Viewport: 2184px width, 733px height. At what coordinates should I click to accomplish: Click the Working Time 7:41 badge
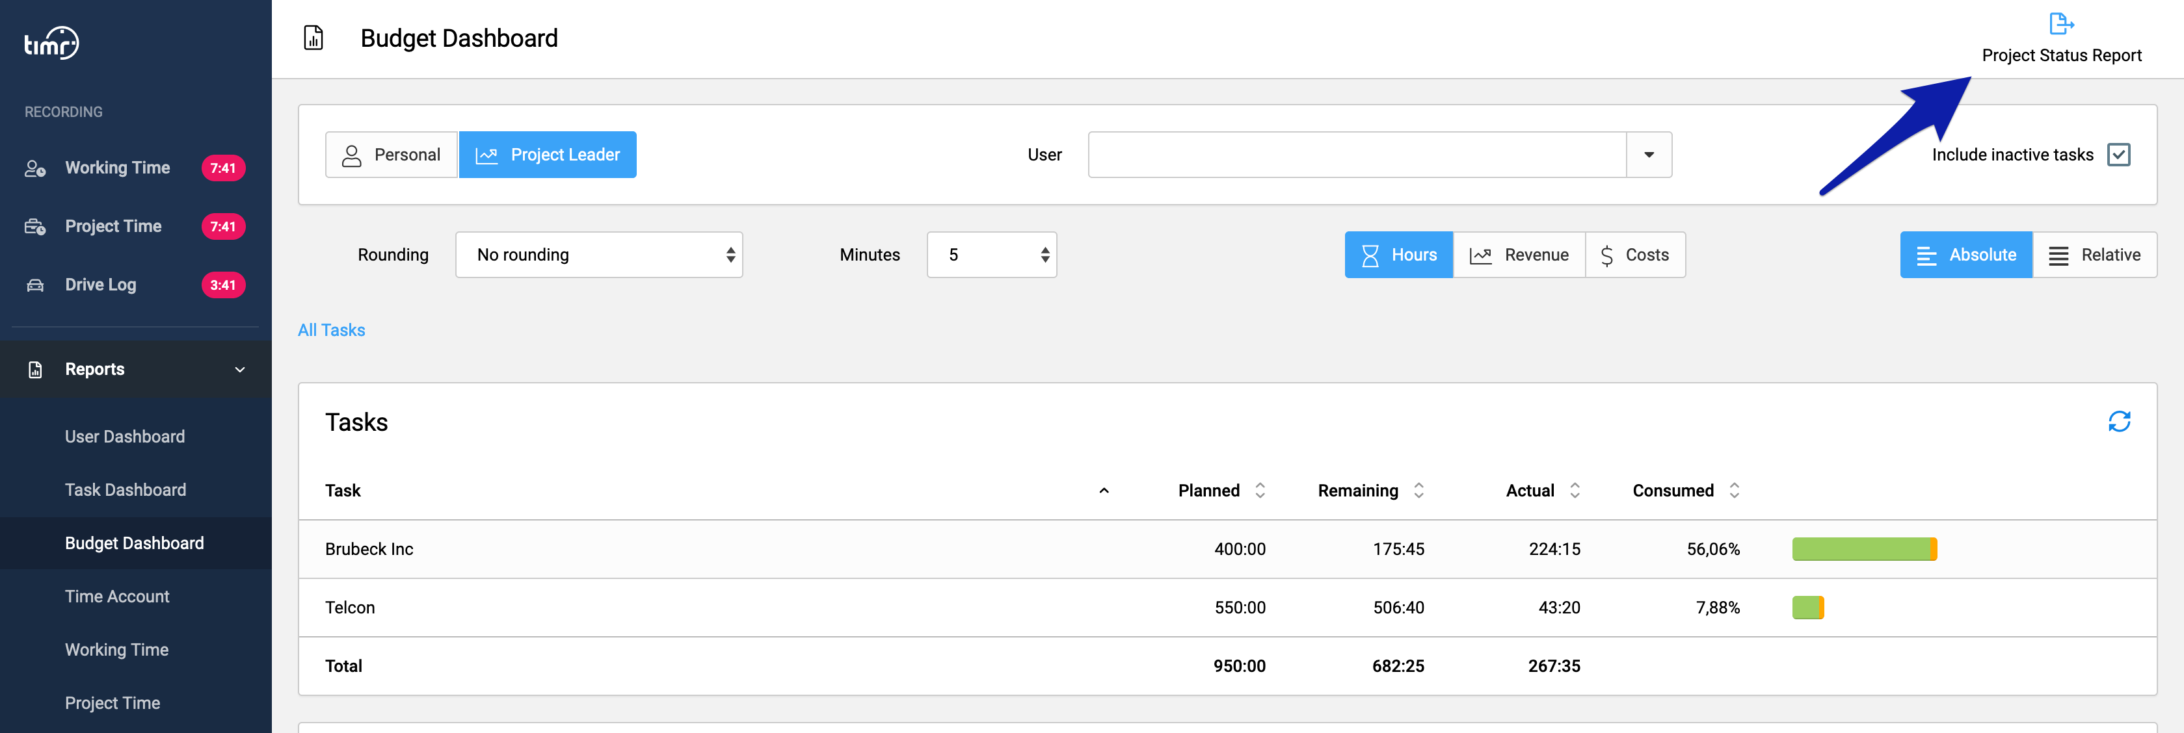[223, 168]
